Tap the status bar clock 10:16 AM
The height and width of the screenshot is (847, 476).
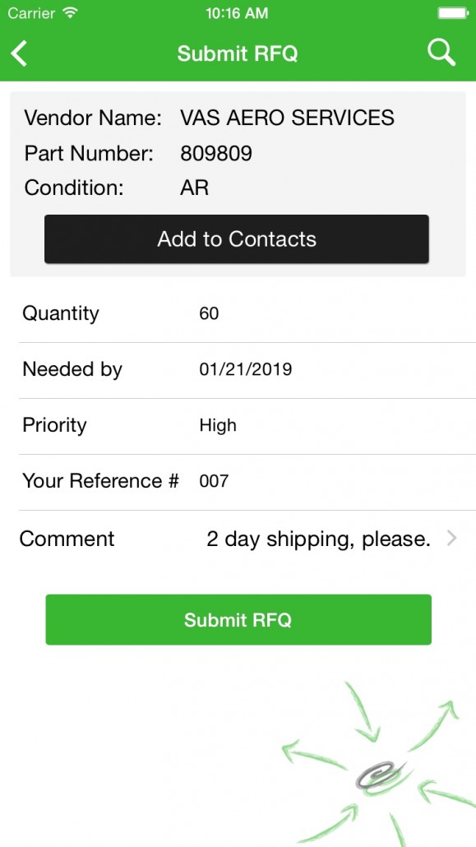point(238,13)
